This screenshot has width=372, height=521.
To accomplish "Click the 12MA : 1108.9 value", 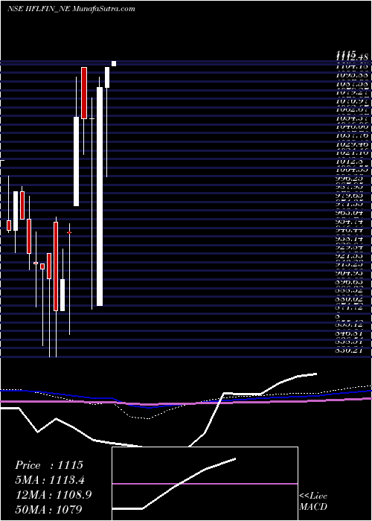I will [x=53, y=494].
